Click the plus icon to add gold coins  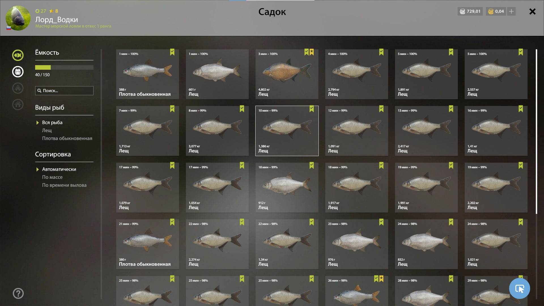[511, 11]
